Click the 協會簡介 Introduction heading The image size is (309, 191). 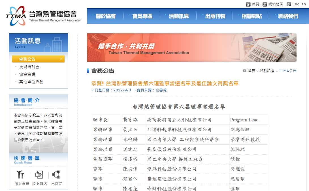point(27,102)
